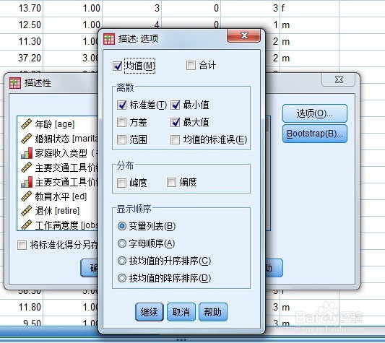Click the bar-chart icon beside 家庭收入类型
The height and width of the screenshot is (343, 385).
[27, 153]
